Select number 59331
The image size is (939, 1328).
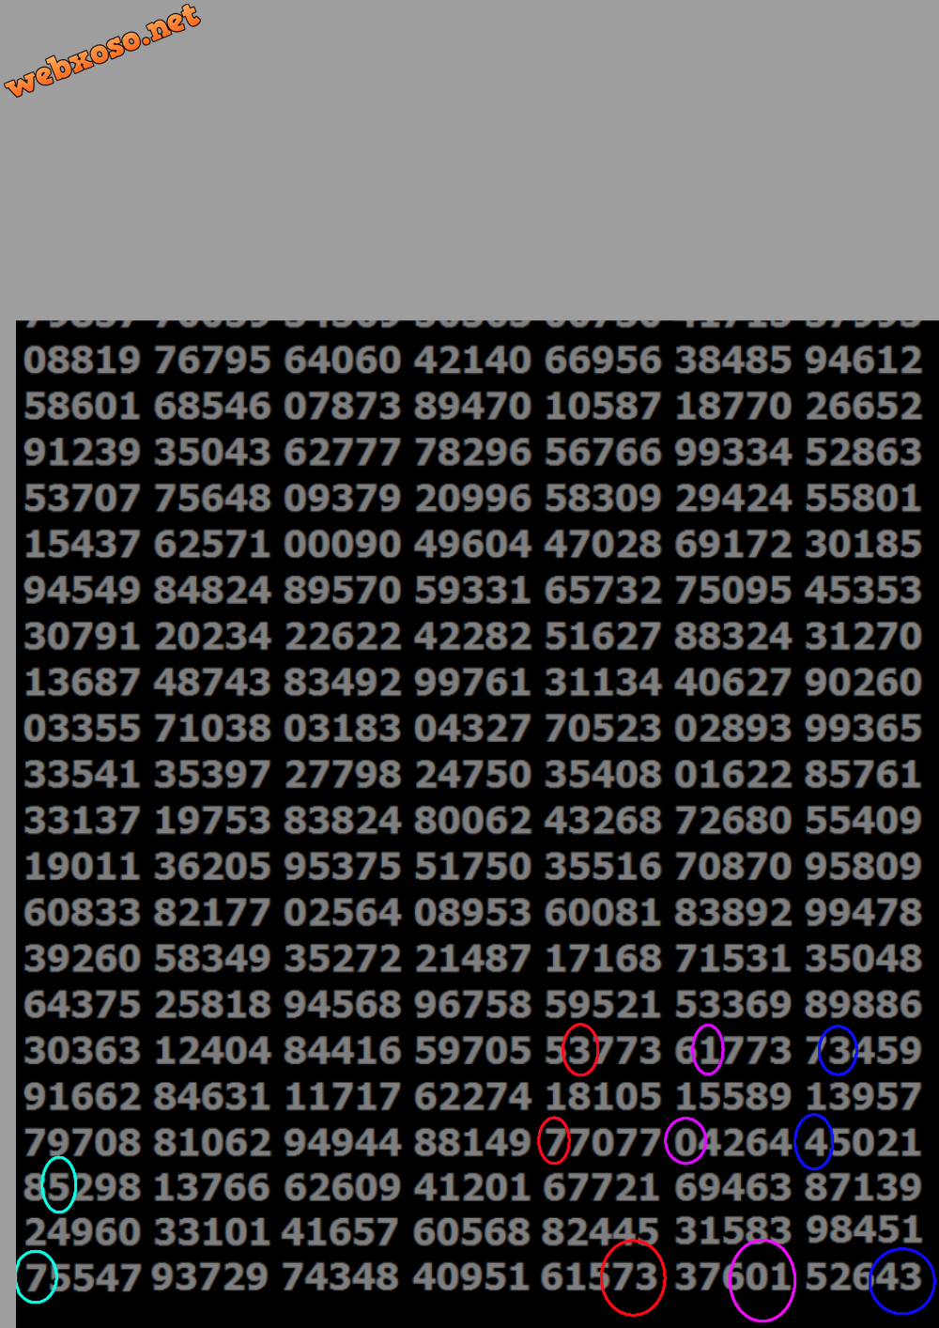pos(472,590)
